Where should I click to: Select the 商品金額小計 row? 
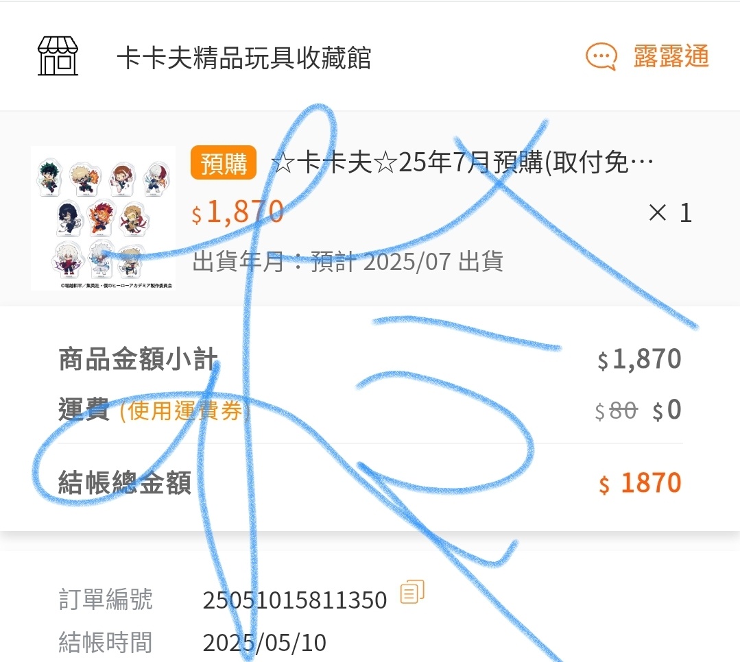[370, 359]
